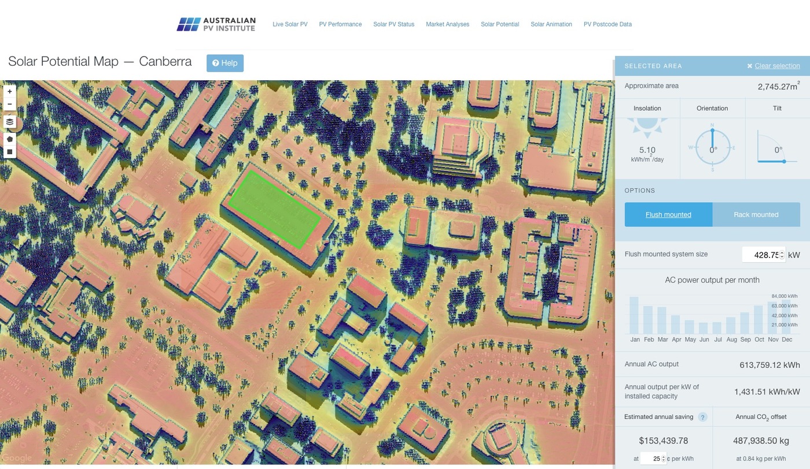The width and height of the screenshot is (810, 469).
Task: Select the rectangle drawing tool
Action: click(x=9, y=151)
